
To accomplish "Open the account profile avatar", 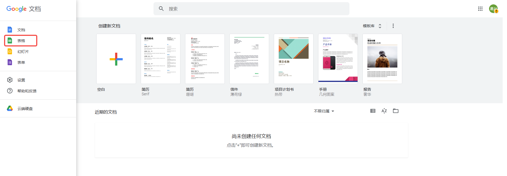I will click(x=493, y=9).
